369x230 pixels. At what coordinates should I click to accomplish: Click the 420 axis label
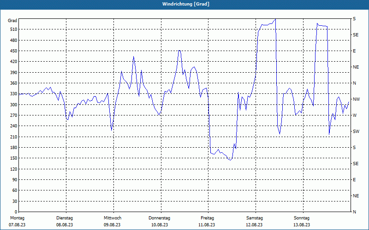click(13, 62)
